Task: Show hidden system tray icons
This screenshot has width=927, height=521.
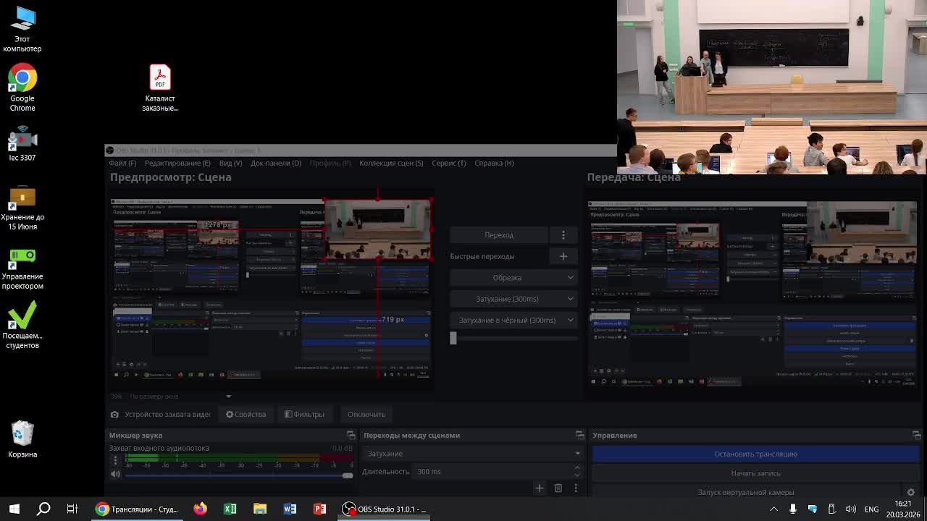Action: [773, 509]
